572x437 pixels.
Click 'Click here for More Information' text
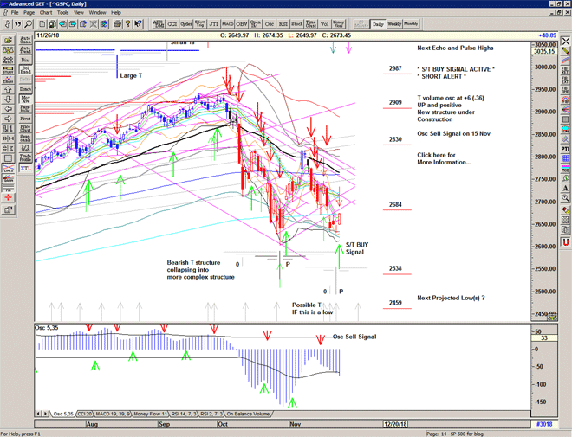click(444, 158)
